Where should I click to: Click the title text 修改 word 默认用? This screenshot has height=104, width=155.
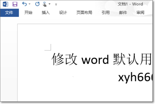[101, 59]
